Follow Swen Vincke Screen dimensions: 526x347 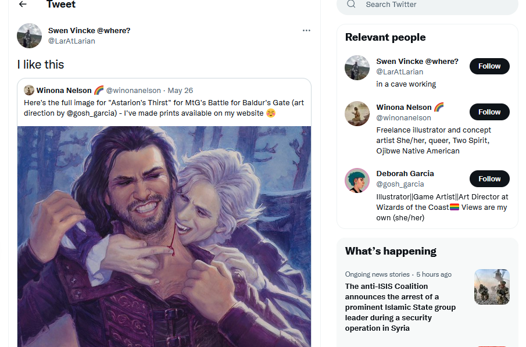489,66
